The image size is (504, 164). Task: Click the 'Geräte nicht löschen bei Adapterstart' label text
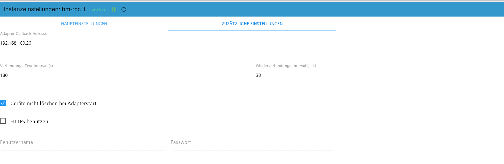53,103
